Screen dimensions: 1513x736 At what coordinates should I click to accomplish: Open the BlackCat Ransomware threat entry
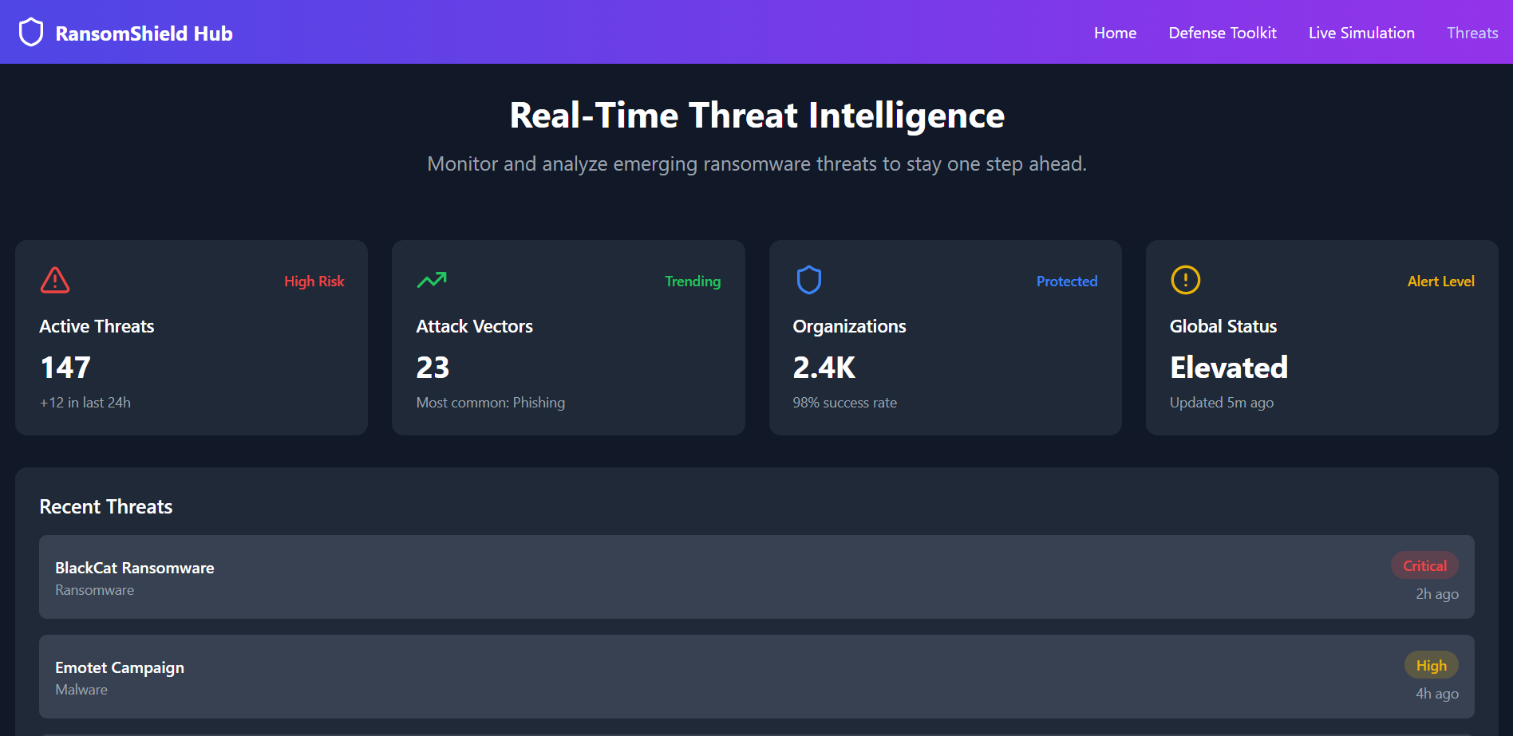tap(756, 577)
